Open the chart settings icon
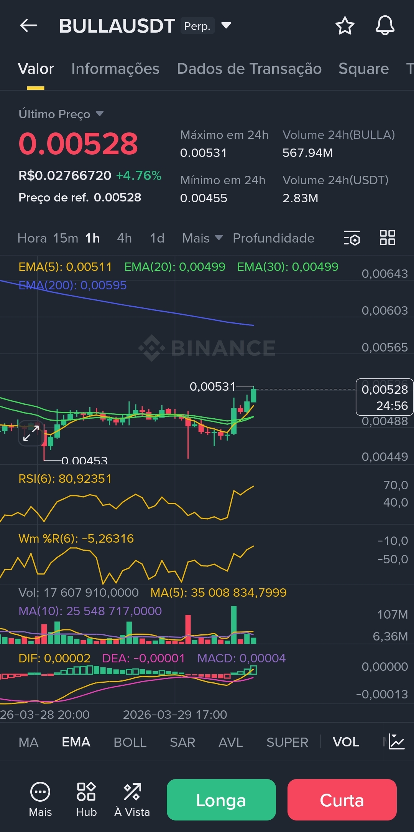This screenshot has width=414, height=832. tap(352, 238)
